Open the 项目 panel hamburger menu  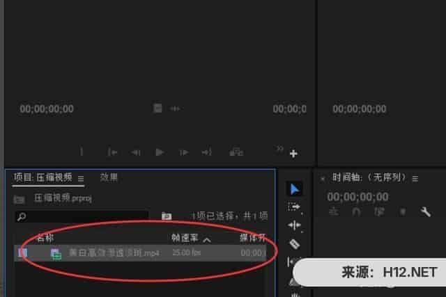coord(81,179)
